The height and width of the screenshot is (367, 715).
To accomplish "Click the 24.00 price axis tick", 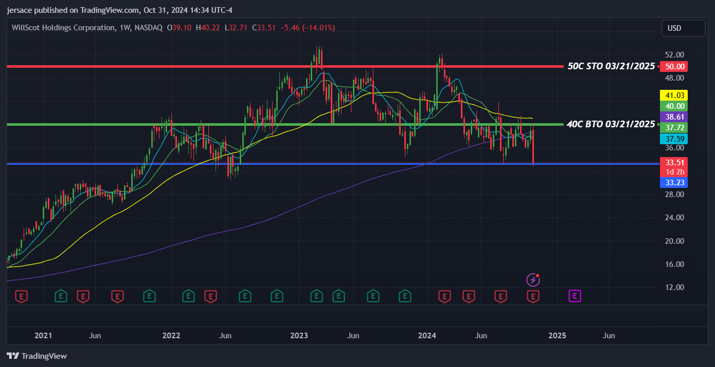I will pyautogui.click(x=674, y=218).
